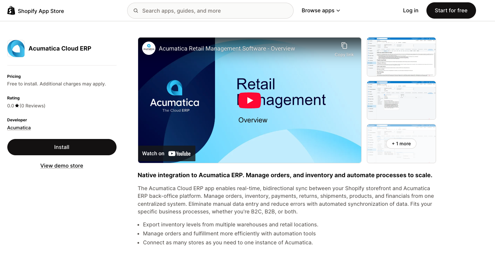Click the star icon next to the rating
Image resolution: width=495 pixels, height=254 pixels.
pyautogui.click(x=17, y=105)
